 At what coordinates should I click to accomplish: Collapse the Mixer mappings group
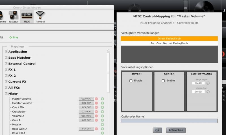coord(6,94)
